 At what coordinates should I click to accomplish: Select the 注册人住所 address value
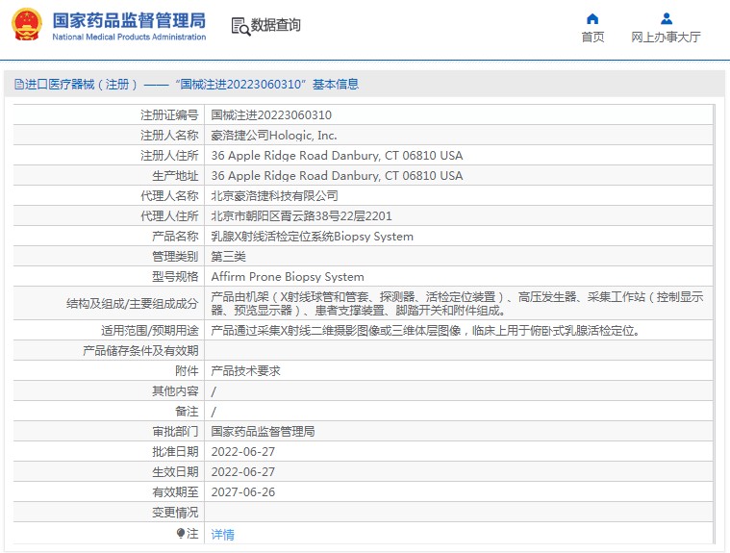click(337, 156)
